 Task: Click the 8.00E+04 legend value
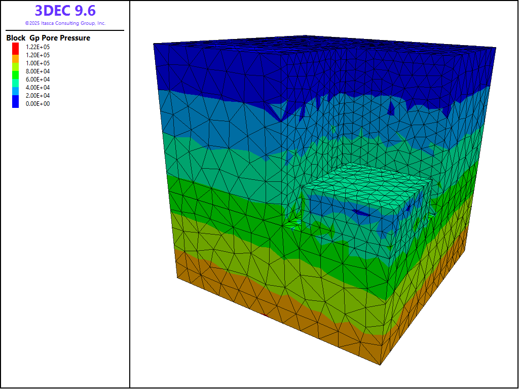point(38,71)
